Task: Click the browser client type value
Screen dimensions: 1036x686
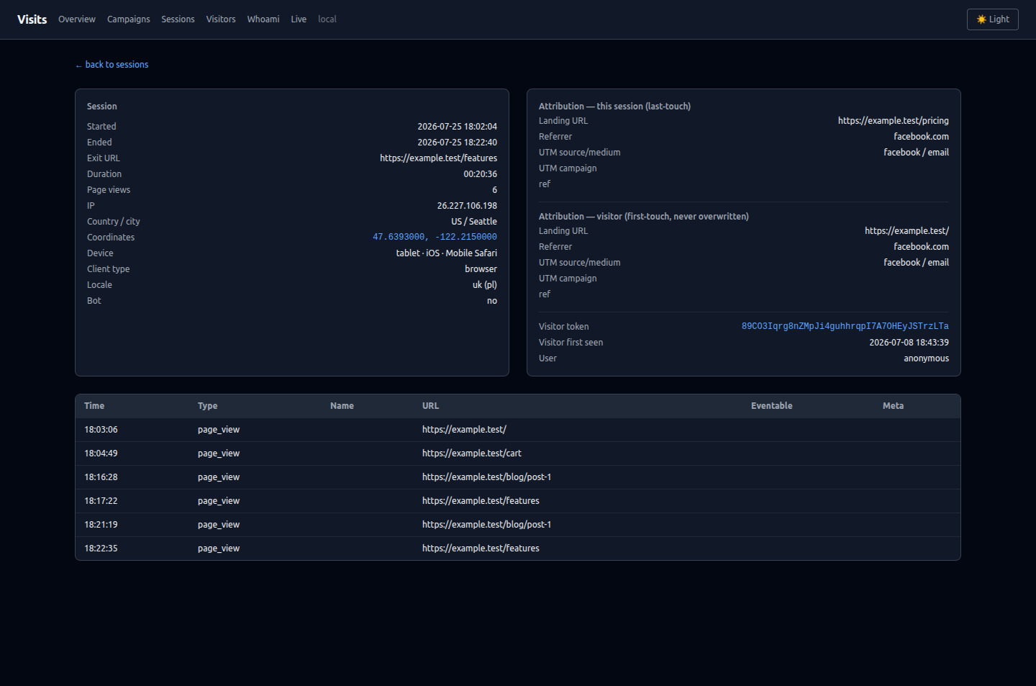Action: point(481,269)
